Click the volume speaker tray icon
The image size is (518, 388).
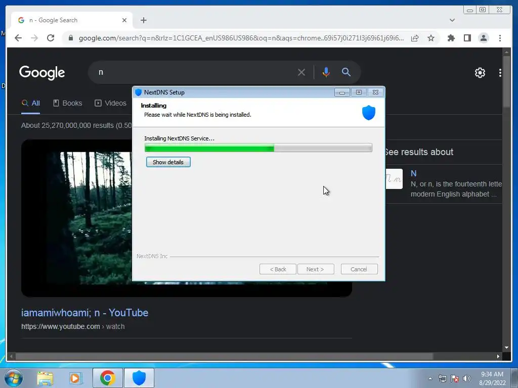click(467, 378)
